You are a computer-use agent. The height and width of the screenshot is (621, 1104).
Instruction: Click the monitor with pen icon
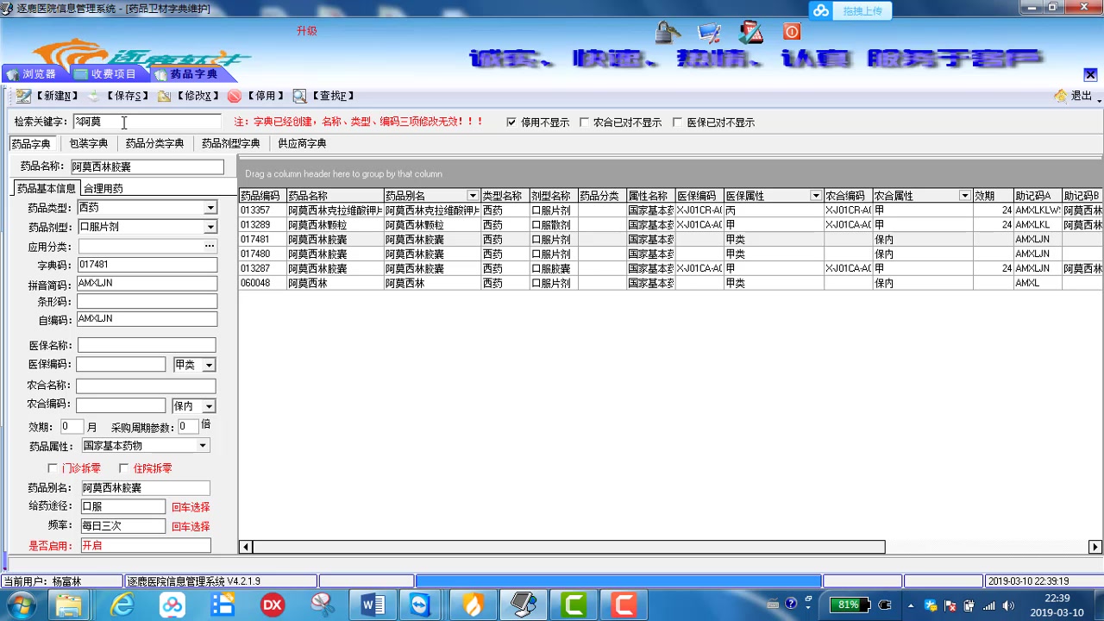point(709,33)
